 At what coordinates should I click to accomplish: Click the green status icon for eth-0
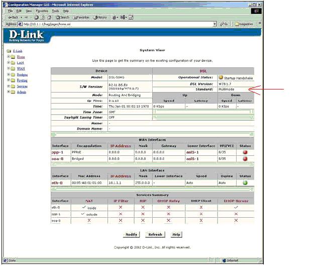click(x=245, y=183)
